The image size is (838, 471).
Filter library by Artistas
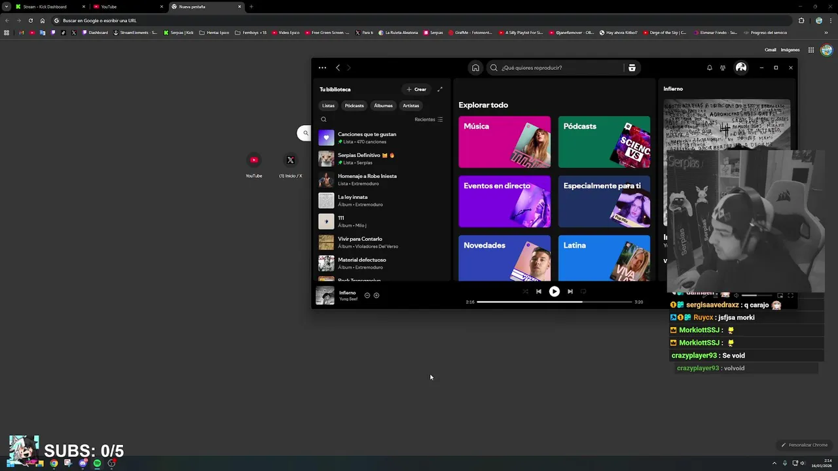(x=411, y=105)
